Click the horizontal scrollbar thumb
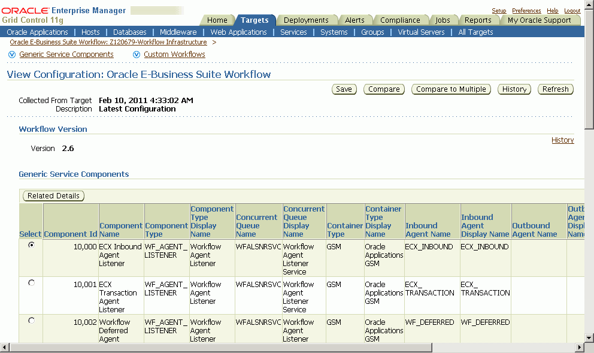Image resolution: width=594 pixels, height=353 pixels. click(x=221, y=348)
